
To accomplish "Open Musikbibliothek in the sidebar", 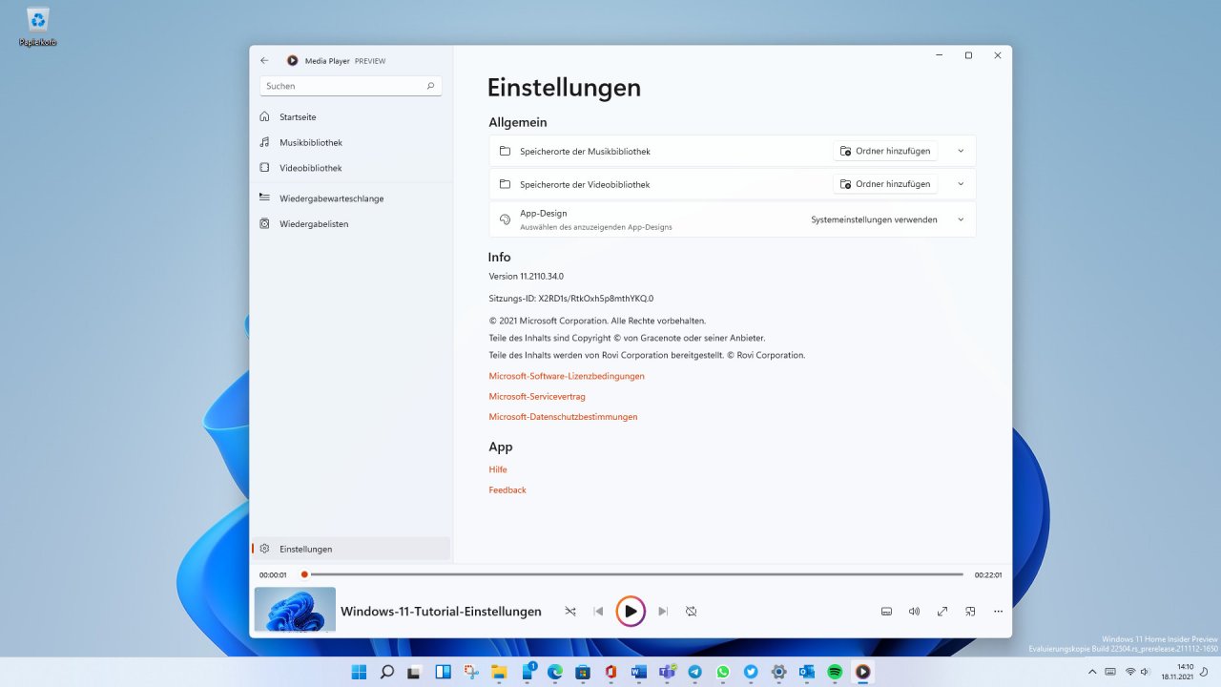I will [351, 142].
